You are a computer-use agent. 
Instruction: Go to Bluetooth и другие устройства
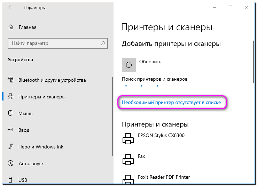(x=52, y=80)
